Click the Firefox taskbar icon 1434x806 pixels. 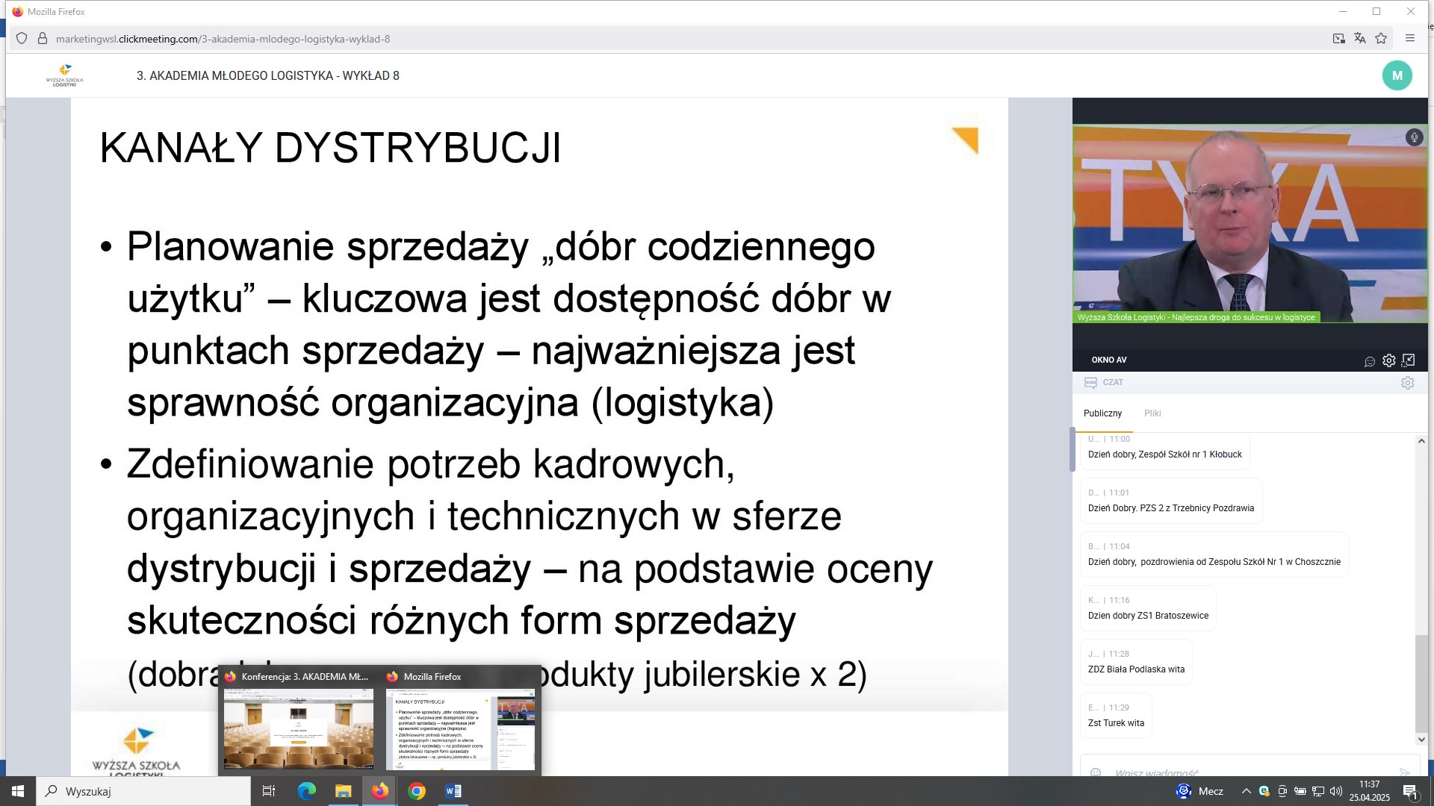(x=380, y=791)
